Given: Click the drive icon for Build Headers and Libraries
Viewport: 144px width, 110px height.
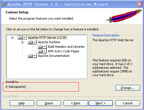Looking at the screenshot, I should [41, 47].
